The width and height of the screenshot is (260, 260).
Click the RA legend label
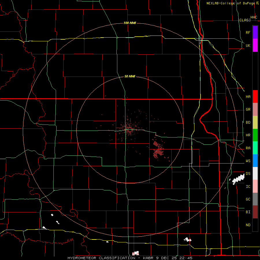pyautogui.click(x=248, y=148)
